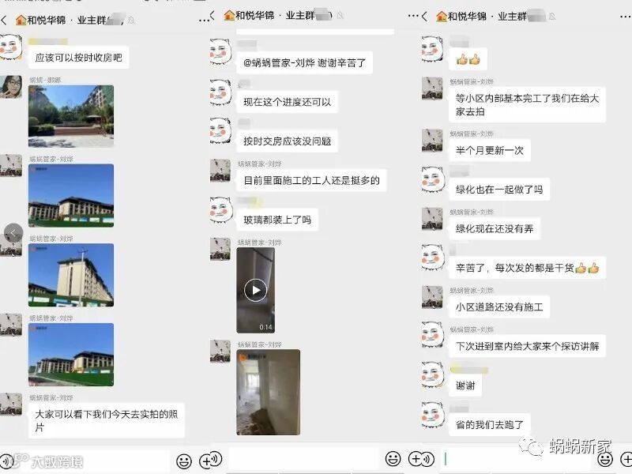632x474 pixels.
Task: Go back from the left chat panel
Action: tap(4, 20)
